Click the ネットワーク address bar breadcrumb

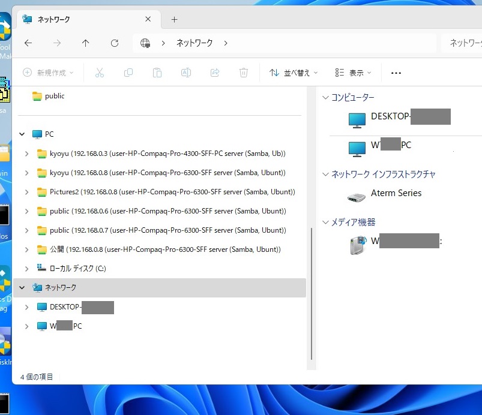[x=194, y=43]
